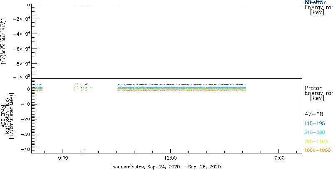Click the 12:00 time axis label
The height and width of the screenshot is (170, 333).
171,158
